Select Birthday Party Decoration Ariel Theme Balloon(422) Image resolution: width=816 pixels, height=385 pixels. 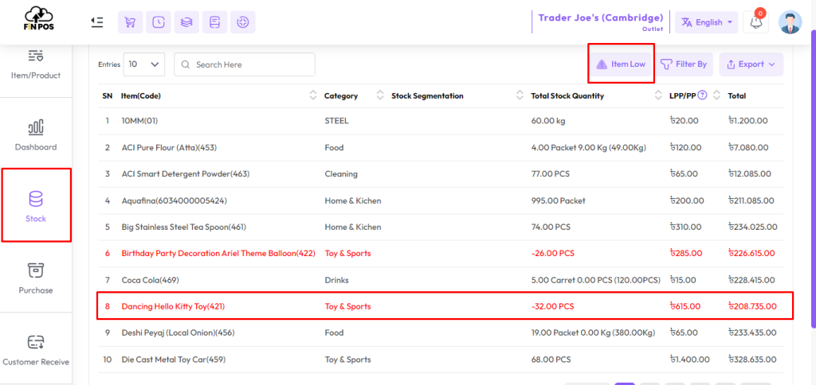218,254
